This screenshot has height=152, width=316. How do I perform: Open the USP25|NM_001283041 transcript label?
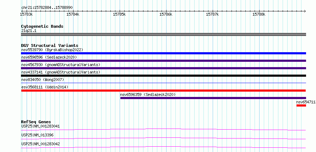[x=40, y=126]
